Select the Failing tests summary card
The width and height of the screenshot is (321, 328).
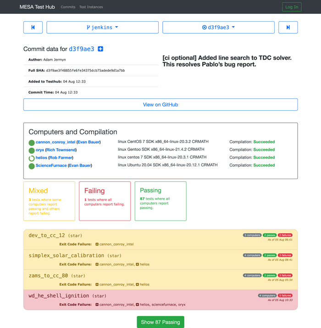(x=105, y=201)
